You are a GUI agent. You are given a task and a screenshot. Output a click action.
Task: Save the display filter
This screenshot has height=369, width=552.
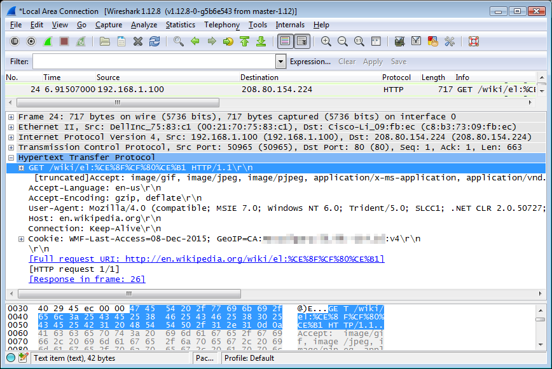click(399, 62)
